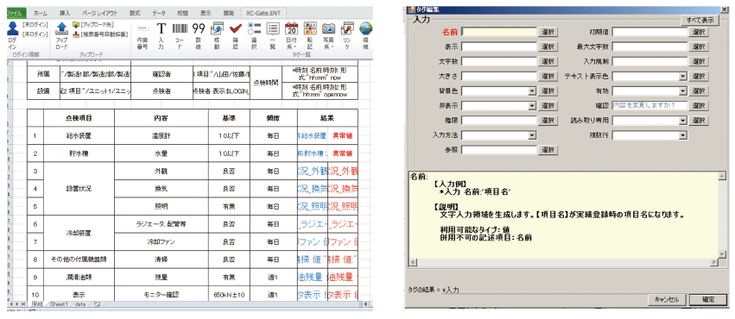
Task: Click the 確認 field with placeholder text
Action: point(649,106)
